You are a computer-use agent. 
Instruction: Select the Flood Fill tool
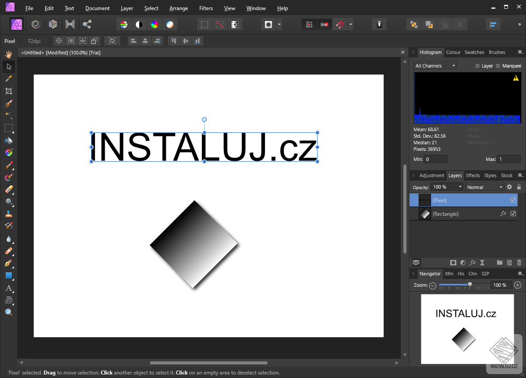8,141
